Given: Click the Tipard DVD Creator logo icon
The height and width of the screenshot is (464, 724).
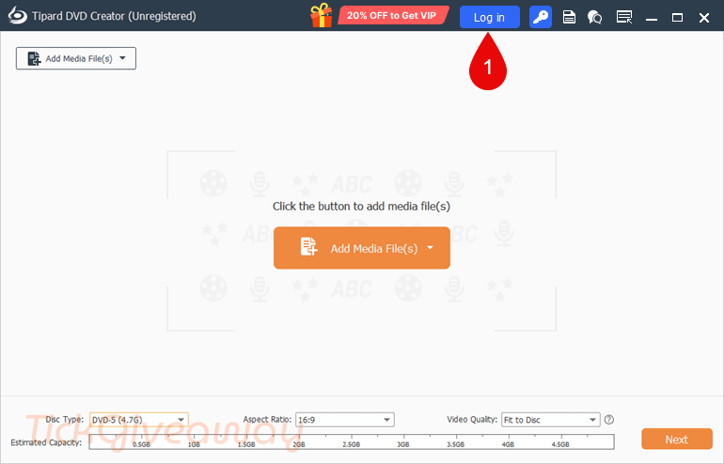Looking at the screenshot, I should pyautogui.click(x=18, y=16).
